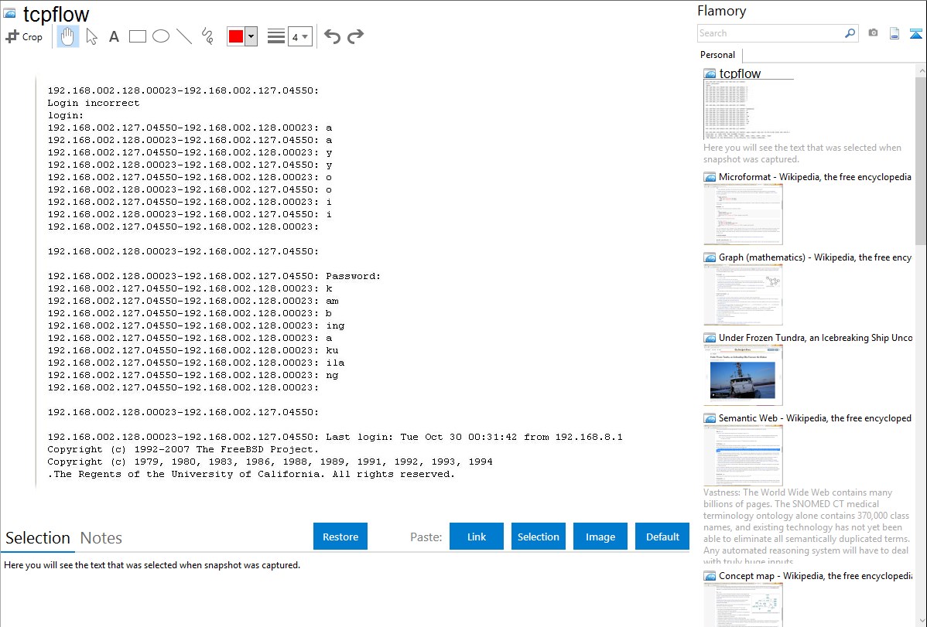This screenshot has height=627, width=927.
Task: Pick the freehand scribble tool
Action: [x=207, y=36]
